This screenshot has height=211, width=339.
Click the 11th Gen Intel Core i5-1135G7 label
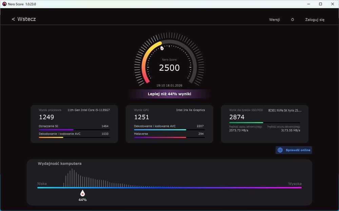coord(88,110)
